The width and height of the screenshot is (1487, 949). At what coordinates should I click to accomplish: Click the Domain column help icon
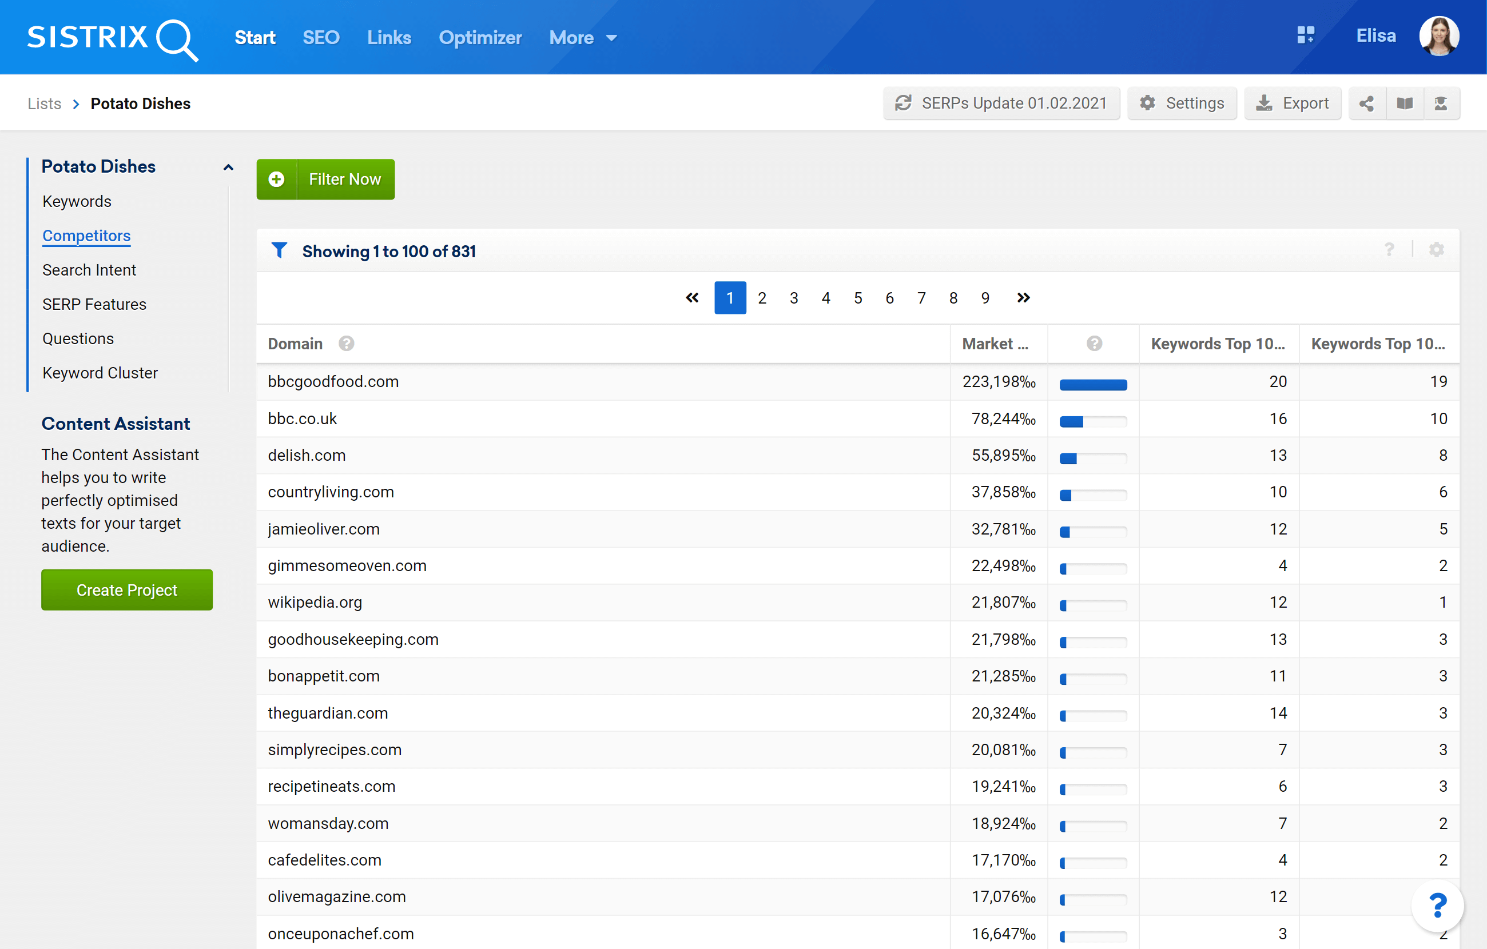click(347, 343)
